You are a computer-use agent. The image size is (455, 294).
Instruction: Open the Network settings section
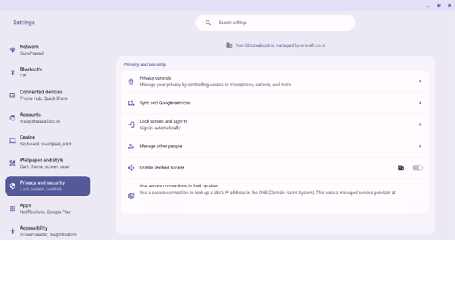coord(48,50)
